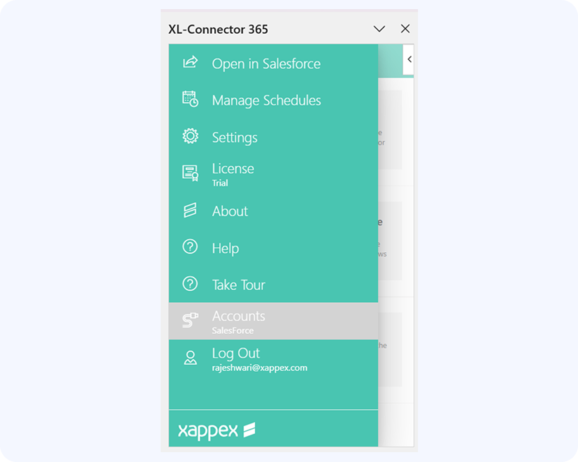Select the Accounts SalesForce menu item
The width and height of the screenshot is (578, 462).
(239, 321)
